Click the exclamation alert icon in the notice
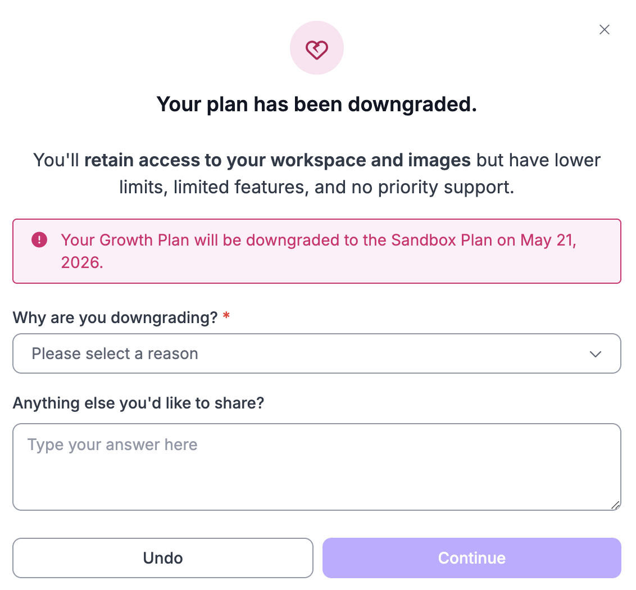The image size is (636, 590). (39, 240)
